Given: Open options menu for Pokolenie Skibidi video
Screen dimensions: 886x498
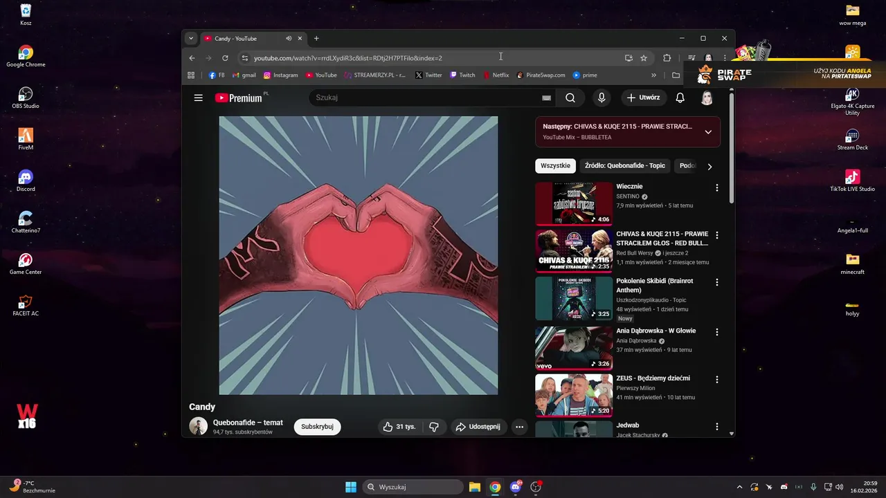Looking at the screenshot, I should coord(717,282).
